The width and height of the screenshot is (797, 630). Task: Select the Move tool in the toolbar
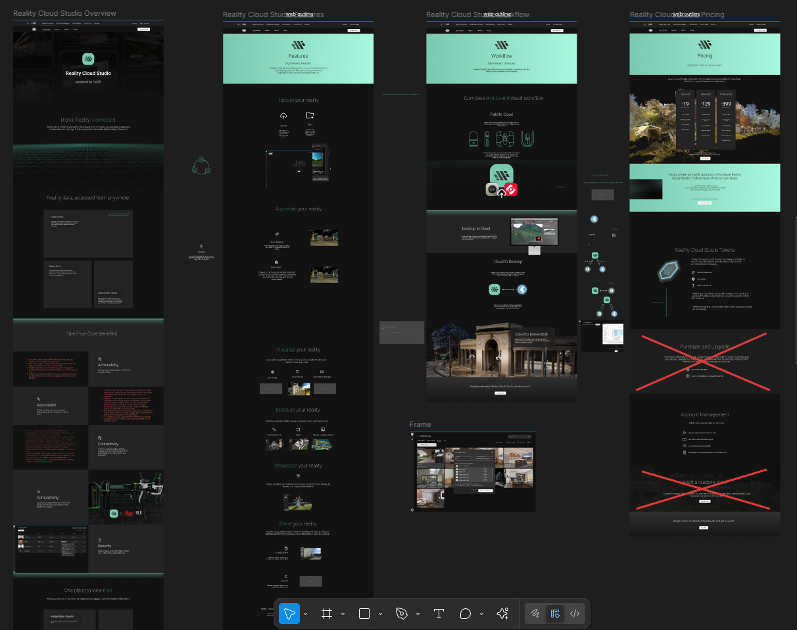coord(289,614)
